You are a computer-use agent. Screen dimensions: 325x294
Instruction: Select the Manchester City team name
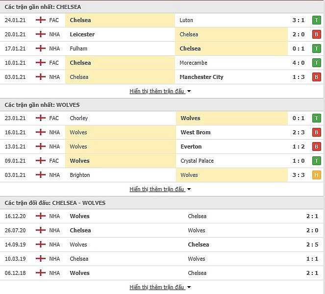[201, 77]
